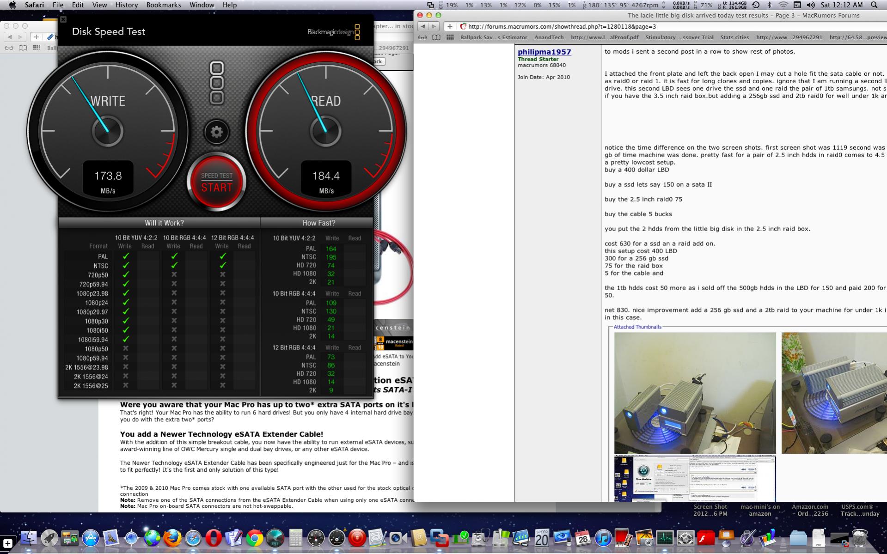Go back in the background Safari window
Image resolution: width=887 pixels, height=554 pixels.
pyautogui.click(x=10, y=37)
